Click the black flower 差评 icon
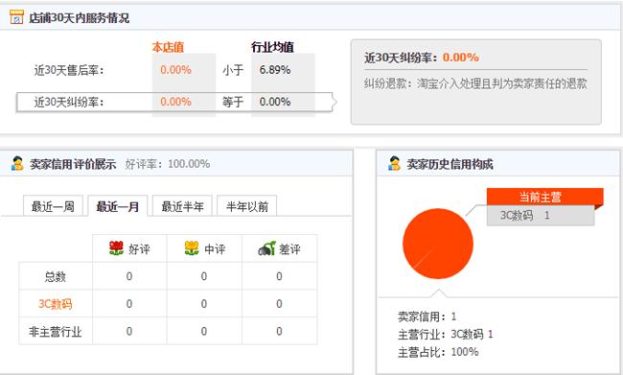Screen dimensions: 623x375 click(267, 248)
